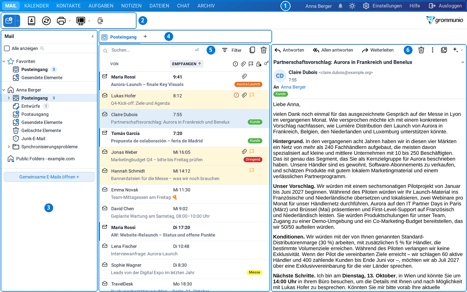Click the monitor layout view icon

pos(80,21)
